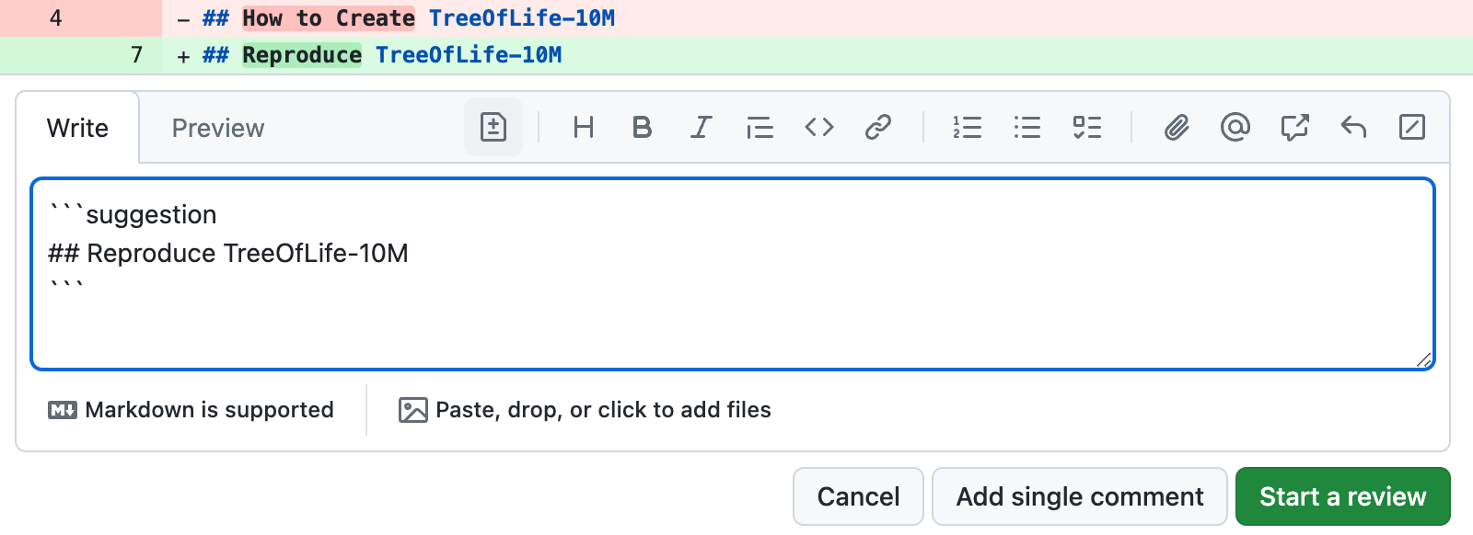Screen dimensions: 1473x535
Task: Insert inline code formatting
Action: (818, 127)
